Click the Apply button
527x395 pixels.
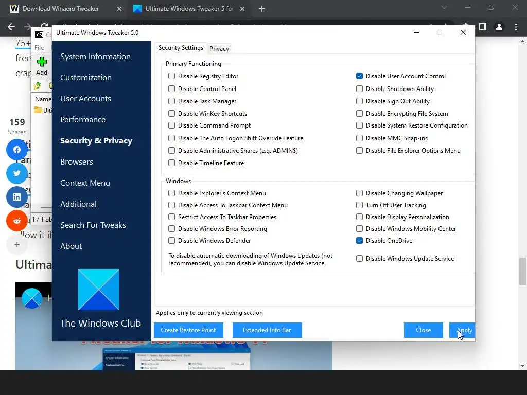pyautogui.click(x=462, y=330)
